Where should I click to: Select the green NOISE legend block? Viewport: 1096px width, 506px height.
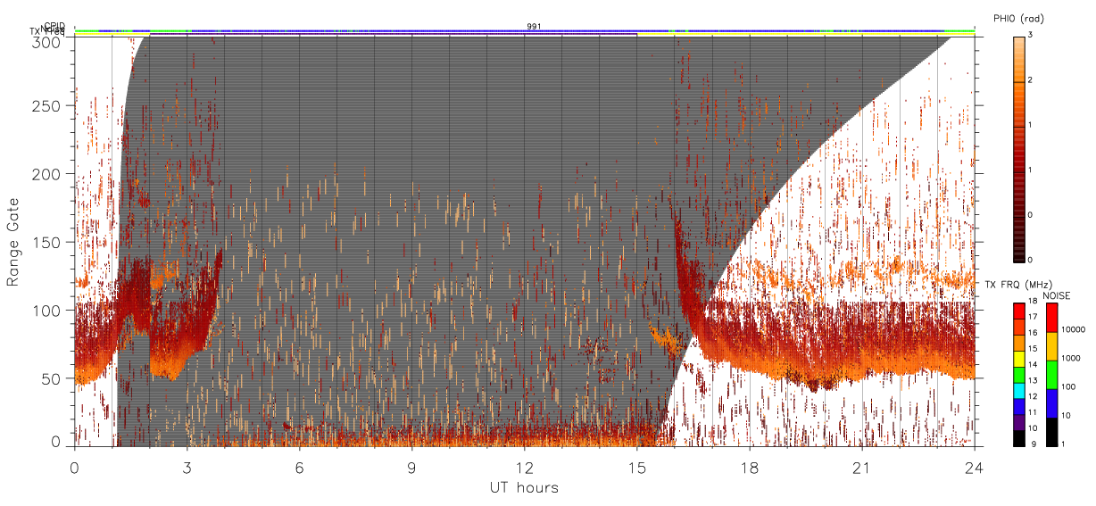tap(1052, 375)
